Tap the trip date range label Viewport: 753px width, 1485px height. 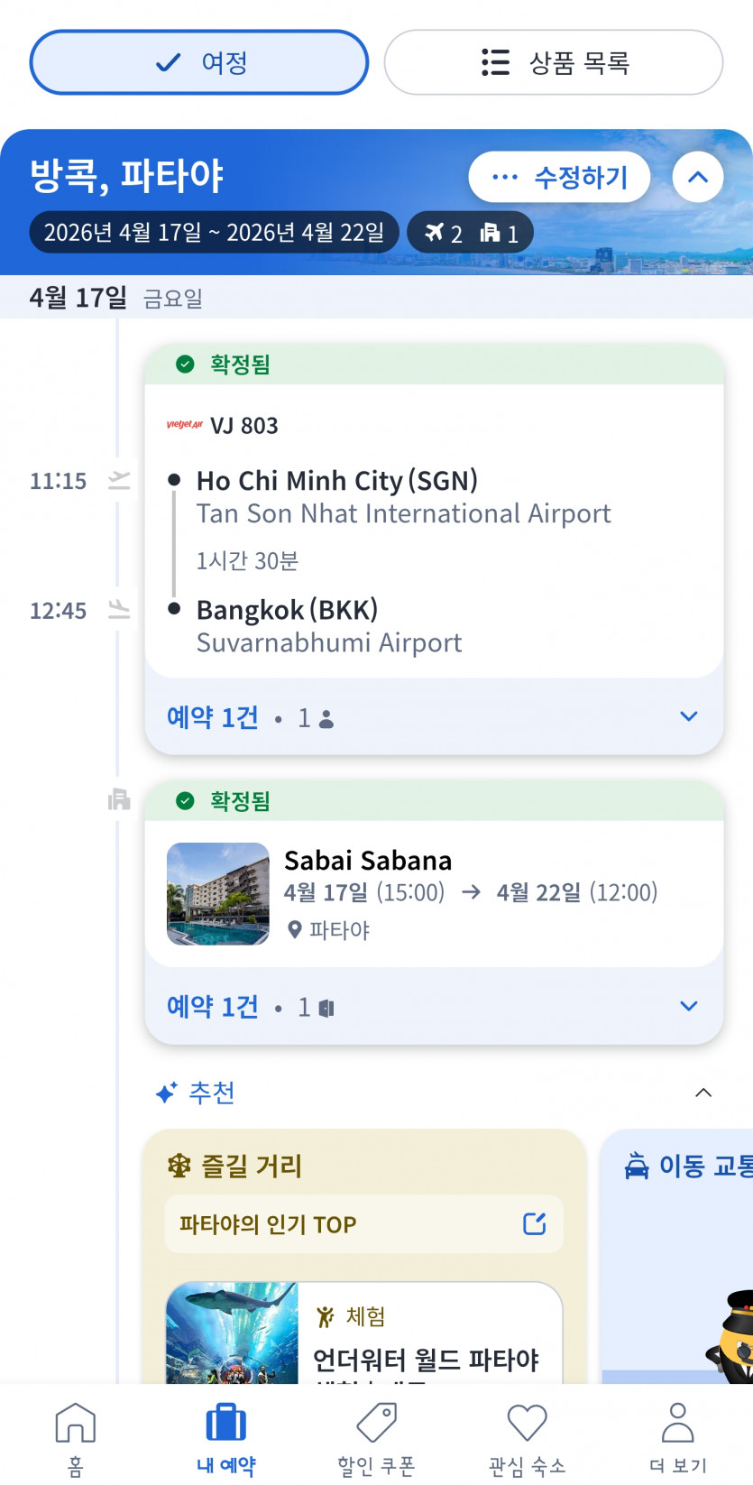(x=215, y=233)
